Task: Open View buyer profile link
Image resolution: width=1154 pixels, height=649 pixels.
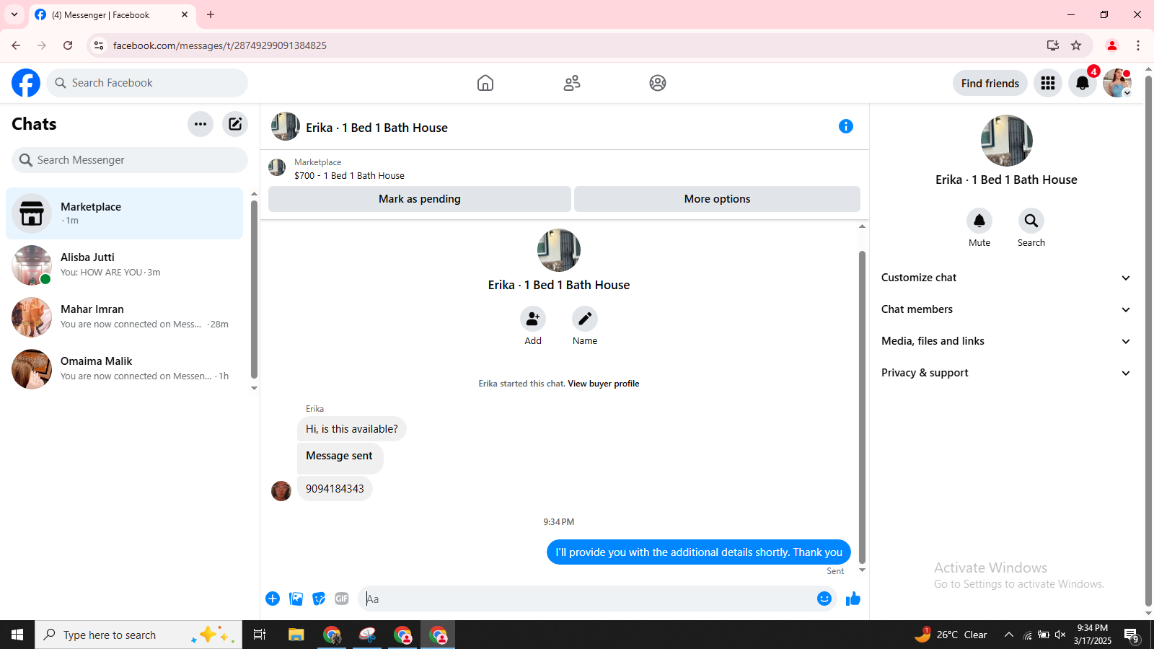Action: pos(604,384)
